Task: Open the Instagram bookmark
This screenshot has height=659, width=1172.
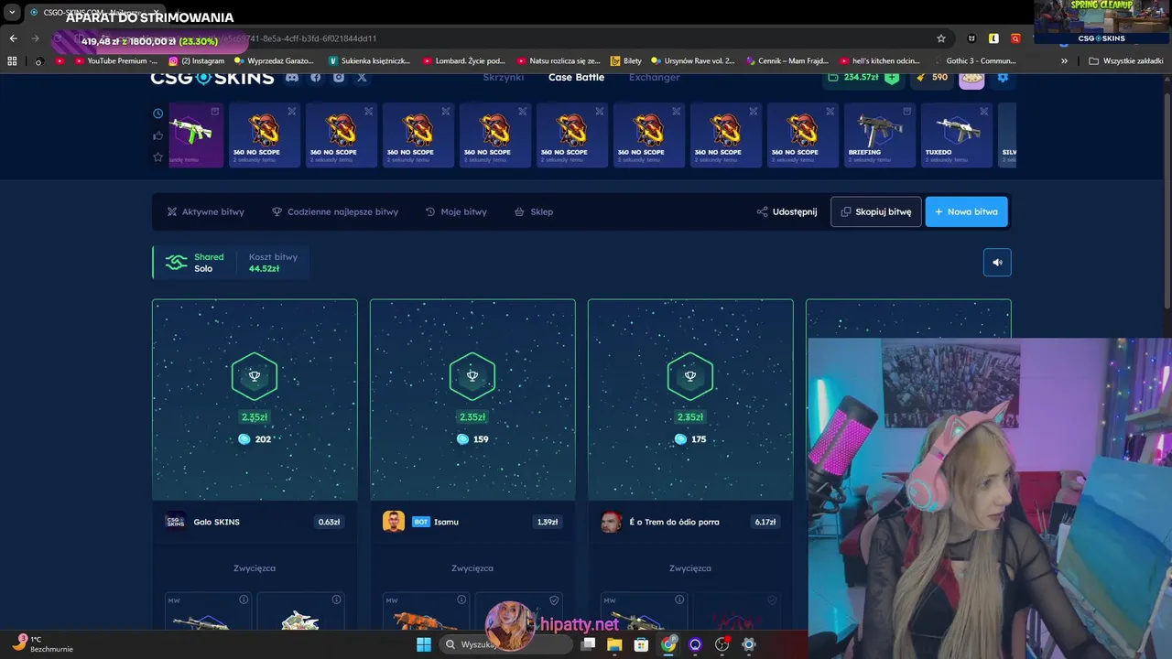Action: [x=196, y=61]
